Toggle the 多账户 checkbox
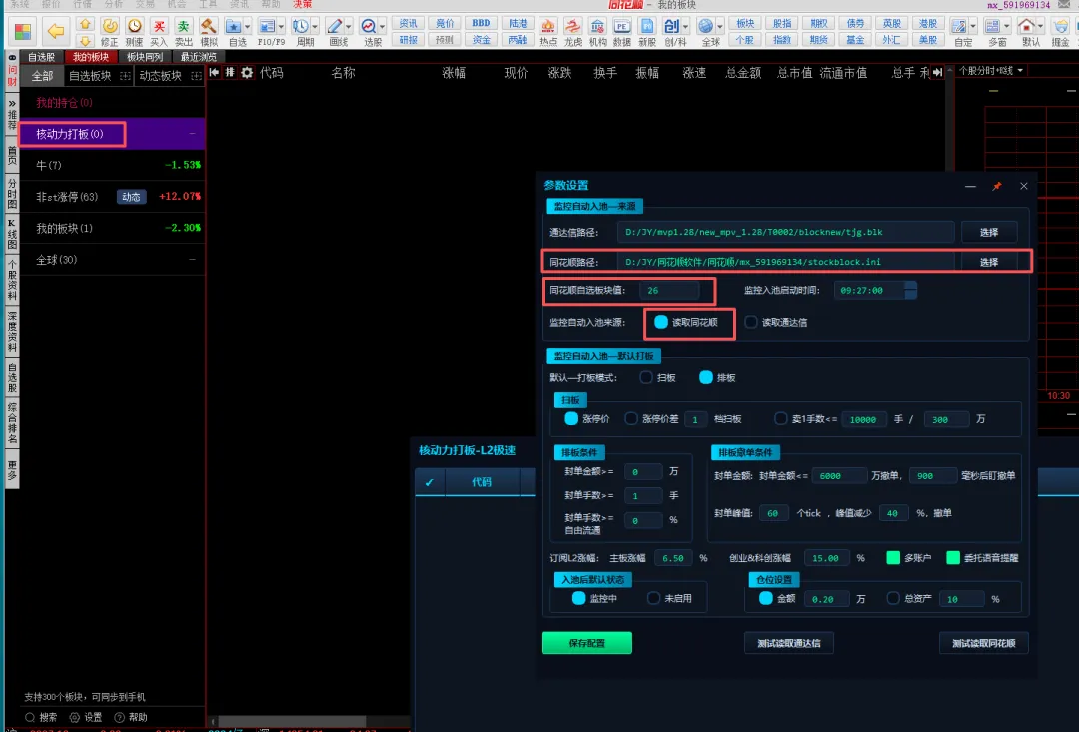Viewport: 1079px width, 732px height. (893, 558)
